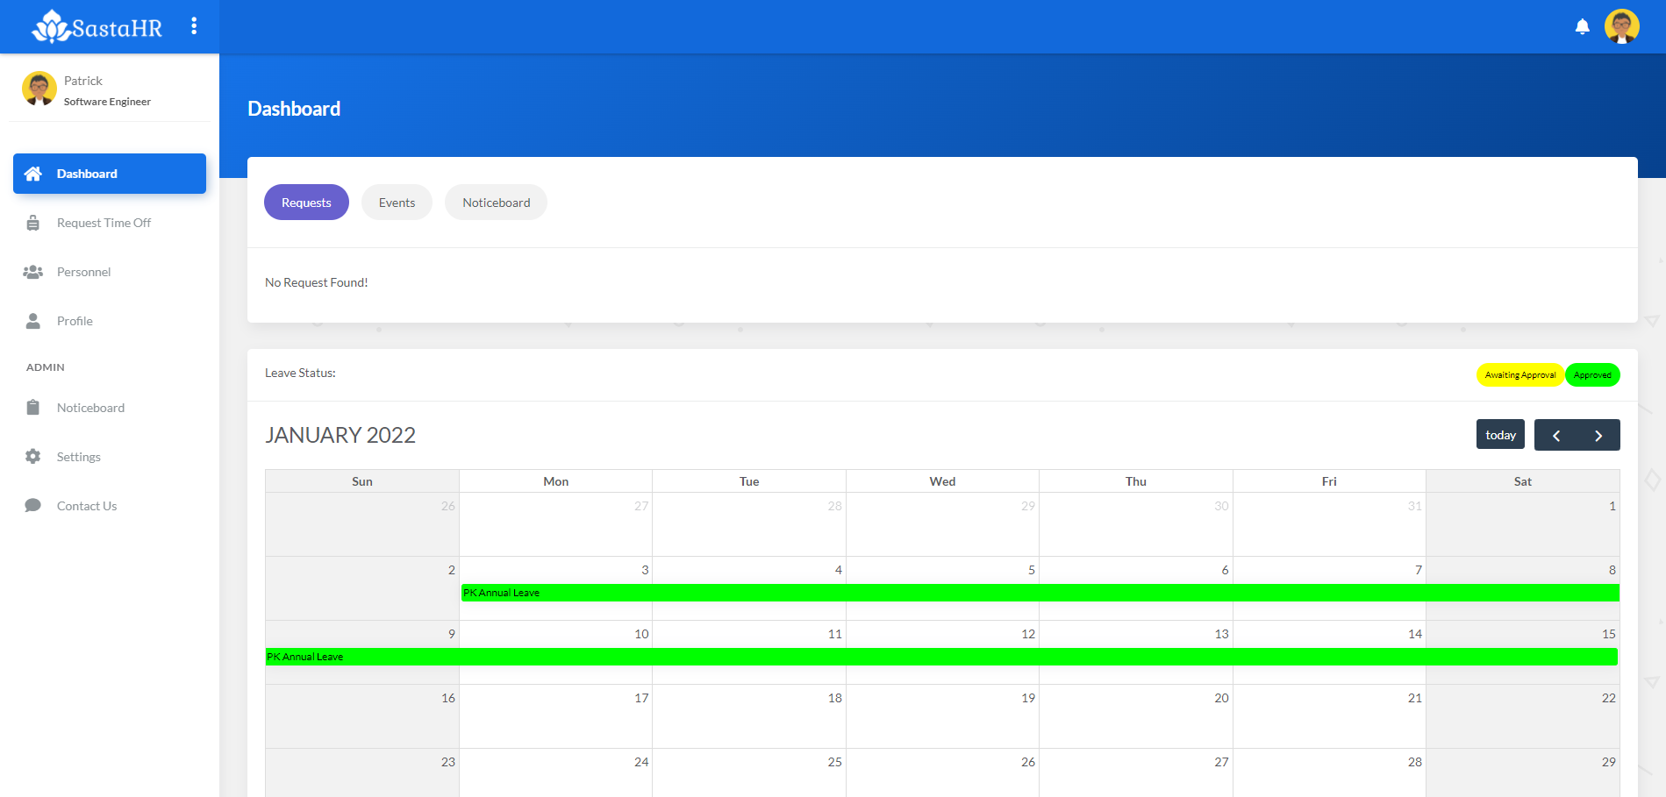Select January 2 on the calendar
The height and width of the screenshot is (797, 1666).
362,588
